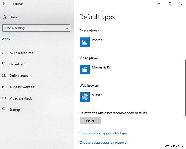Maximize the Settings window
The image size is (186, 149).
170,3
